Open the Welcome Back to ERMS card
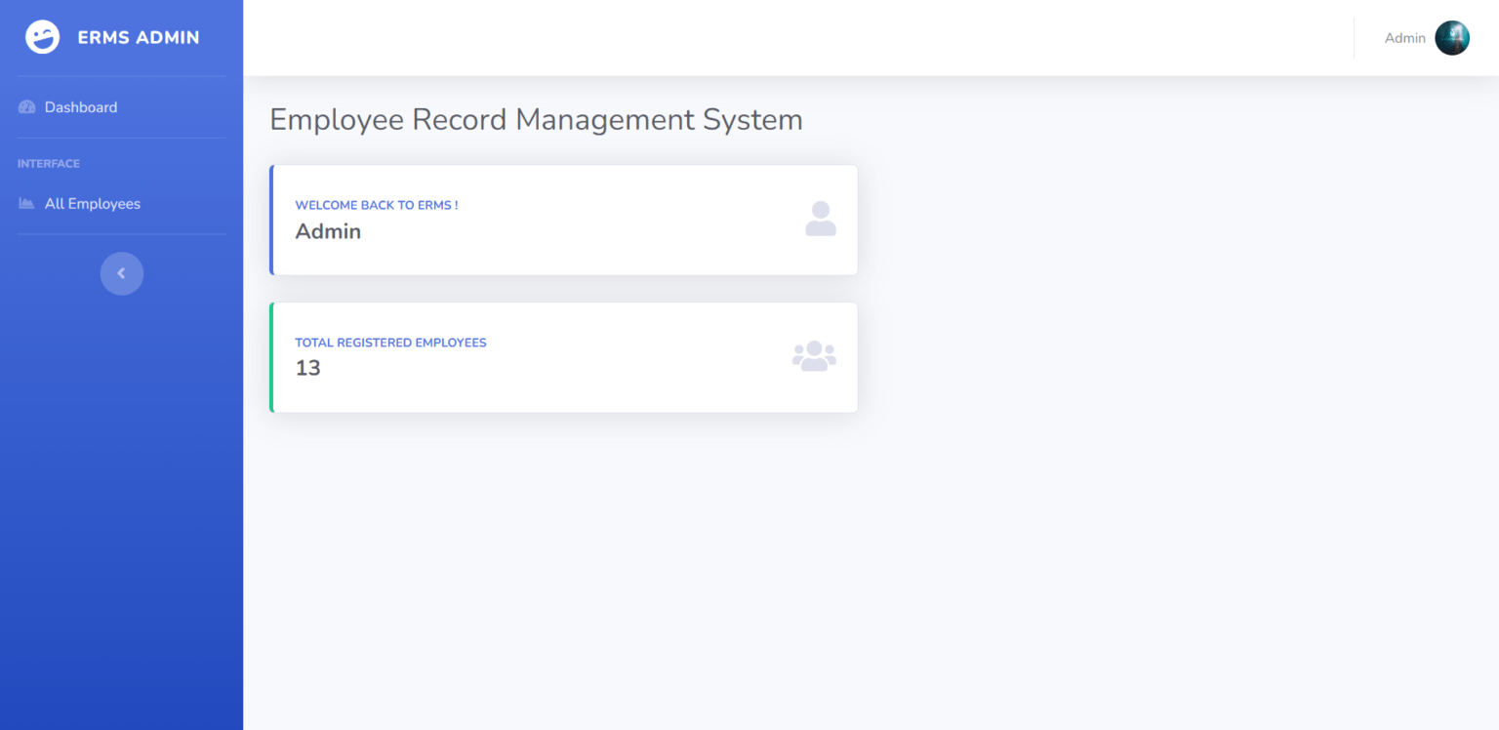Viewport: 1499px width, 730px height. (x=564, y=220)
